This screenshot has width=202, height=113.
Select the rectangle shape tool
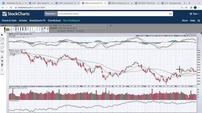[x=2, y=48]
